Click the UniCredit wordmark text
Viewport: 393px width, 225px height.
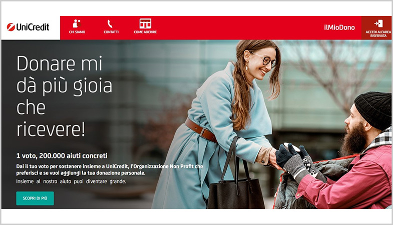point(33,27)
